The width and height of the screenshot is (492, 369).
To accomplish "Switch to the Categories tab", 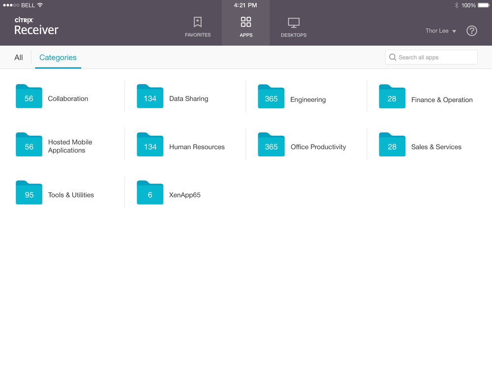I will [58, 58].
